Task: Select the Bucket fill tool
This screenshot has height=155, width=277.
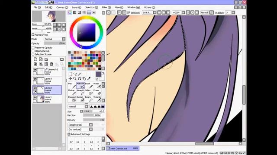Action: 81,99
